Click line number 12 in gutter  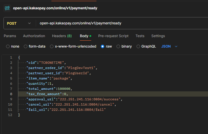tap(10, 115)
